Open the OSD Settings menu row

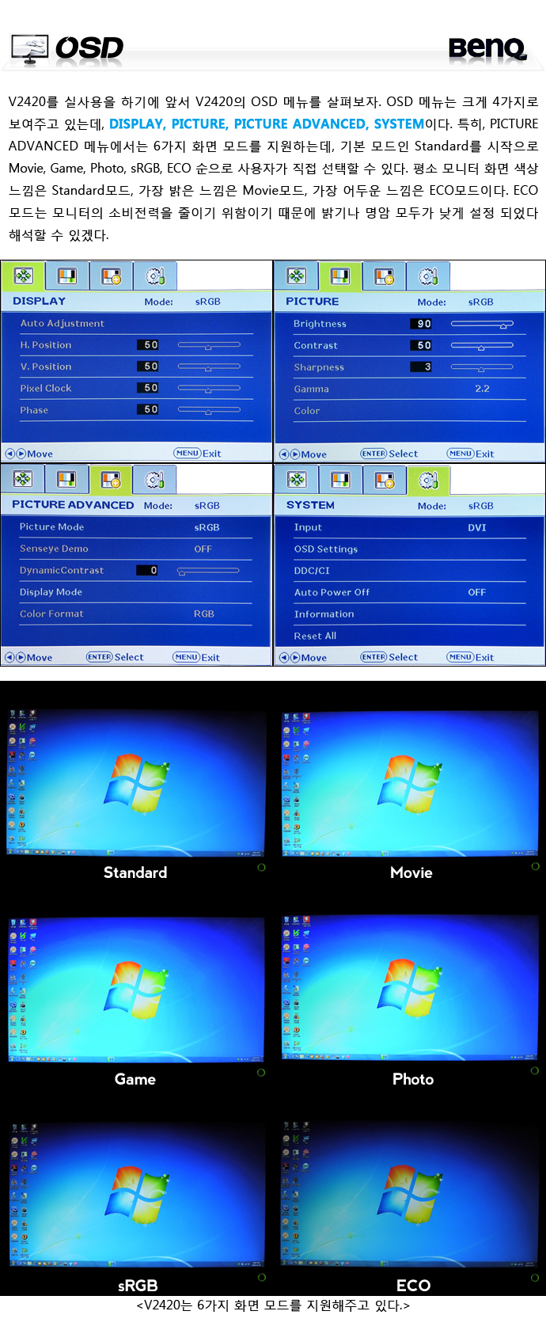click(x=409, y=549)
